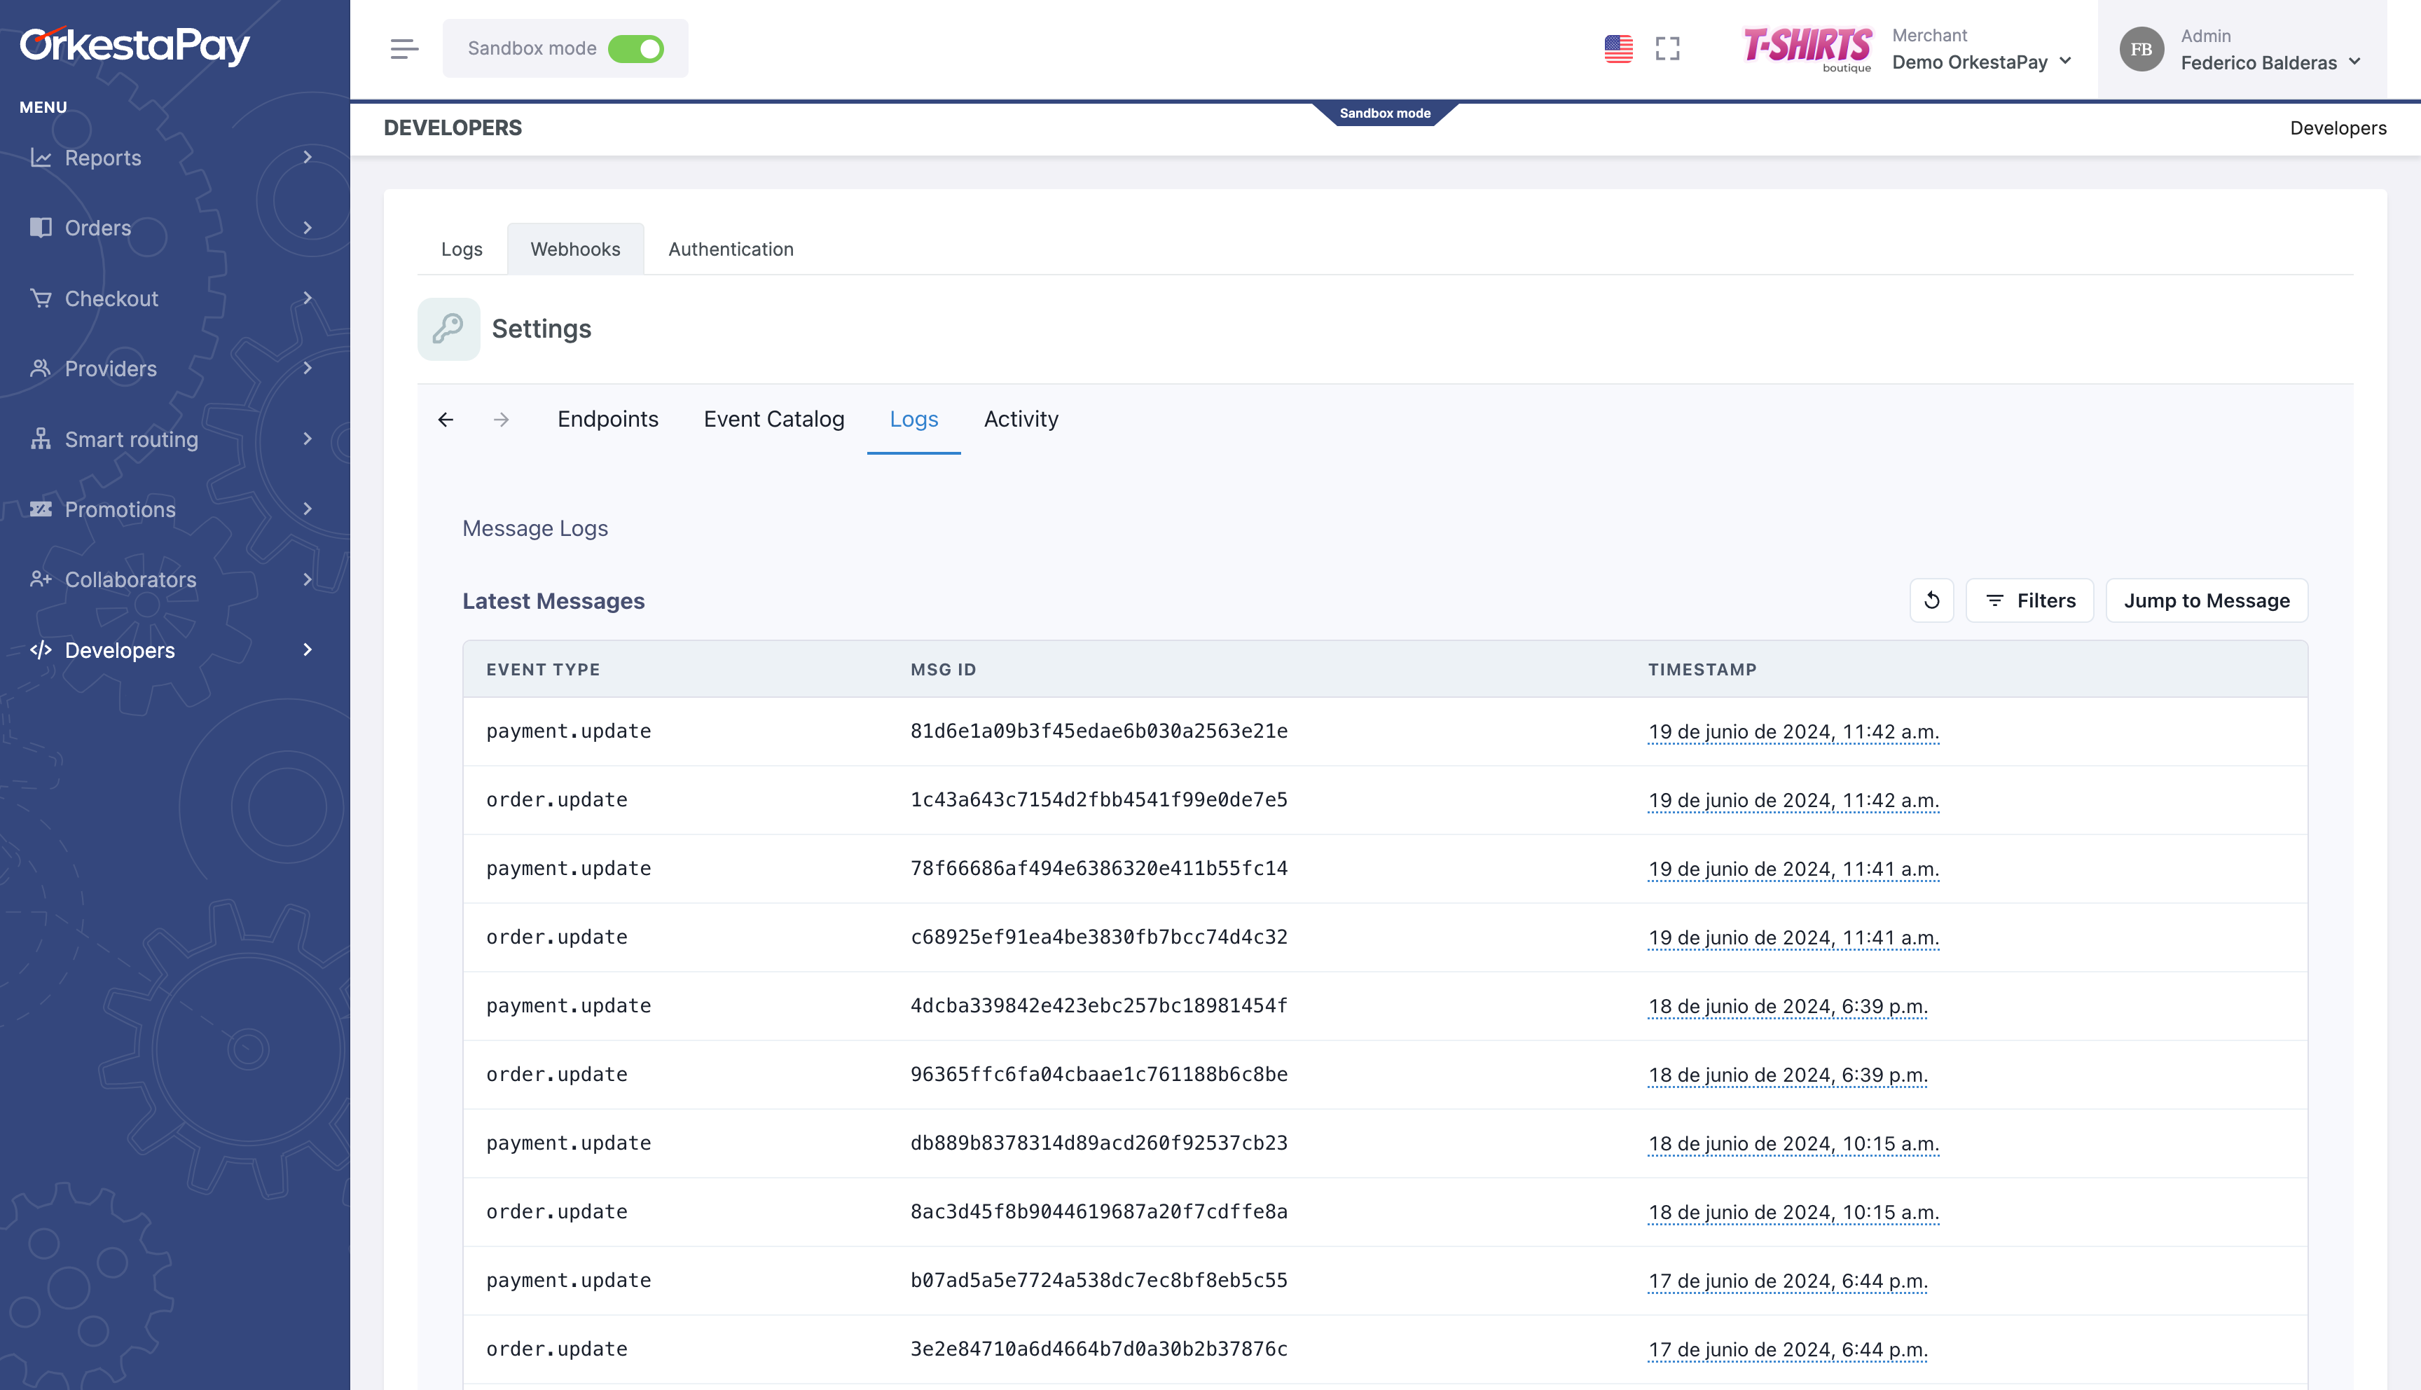Click the OrkestaPay logo
Image resolution: width=2421 pixels, height=1390 pixels.
[134, 45]
